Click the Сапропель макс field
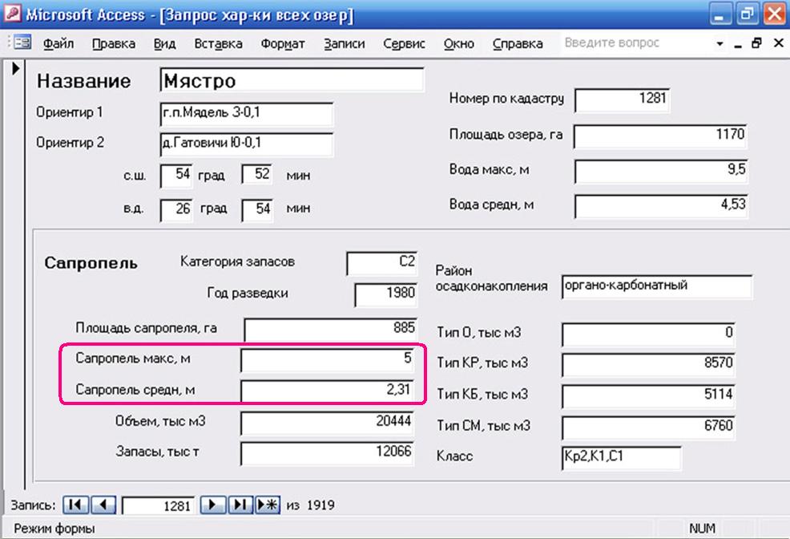This screenshot has width=790, height=539. pyautogui.click(x=327, y=360)
